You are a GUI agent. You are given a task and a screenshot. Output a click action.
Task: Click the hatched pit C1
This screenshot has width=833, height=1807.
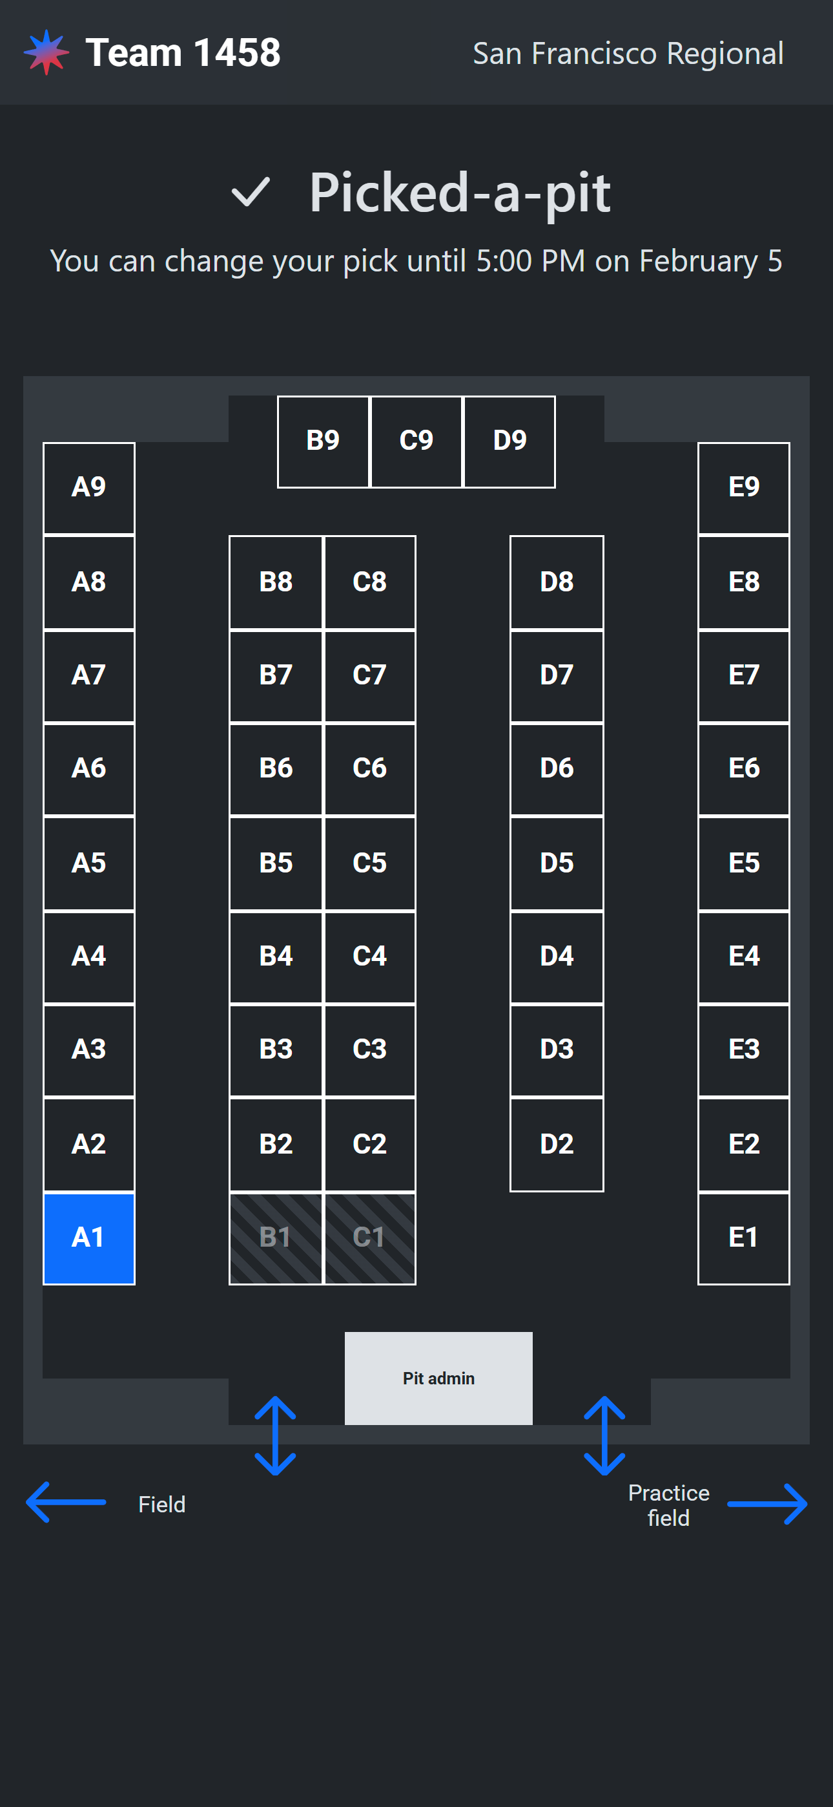click(369, 1238)
